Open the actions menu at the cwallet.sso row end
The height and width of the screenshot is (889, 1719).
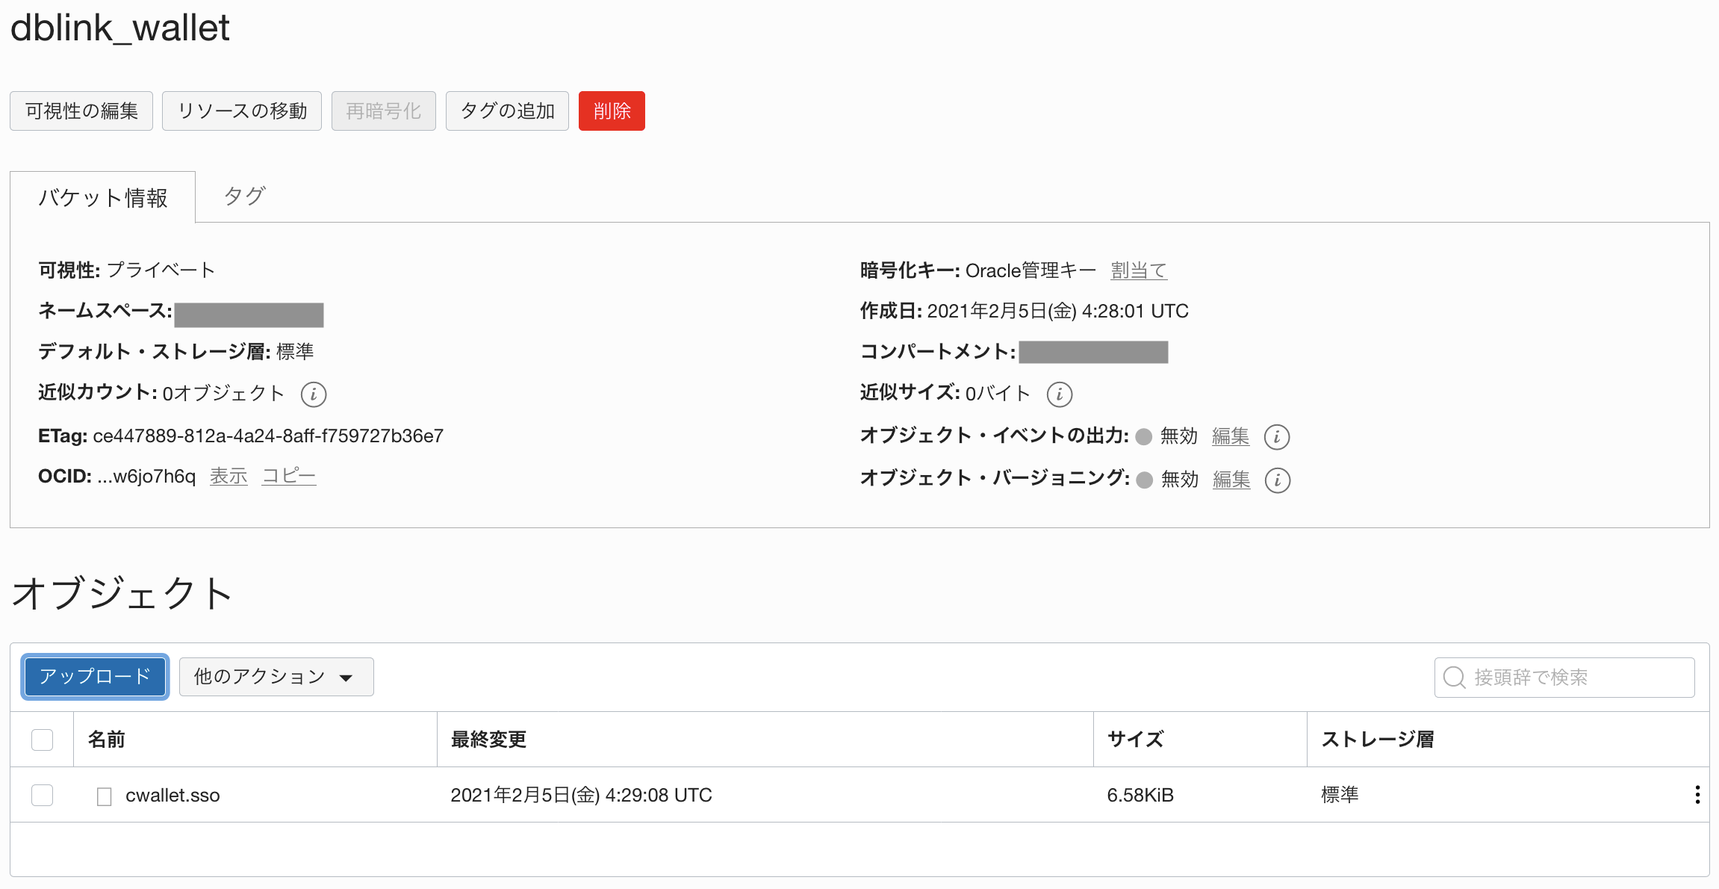tap(1698, 795)
